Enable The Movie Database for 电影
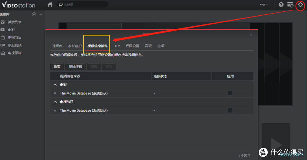The image size is (307, 160). (x=230, y=93)
